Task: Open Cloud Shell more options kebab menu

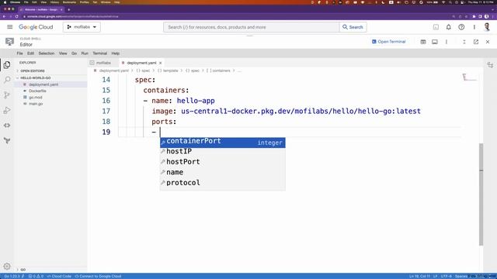Action: coord(447,42)
